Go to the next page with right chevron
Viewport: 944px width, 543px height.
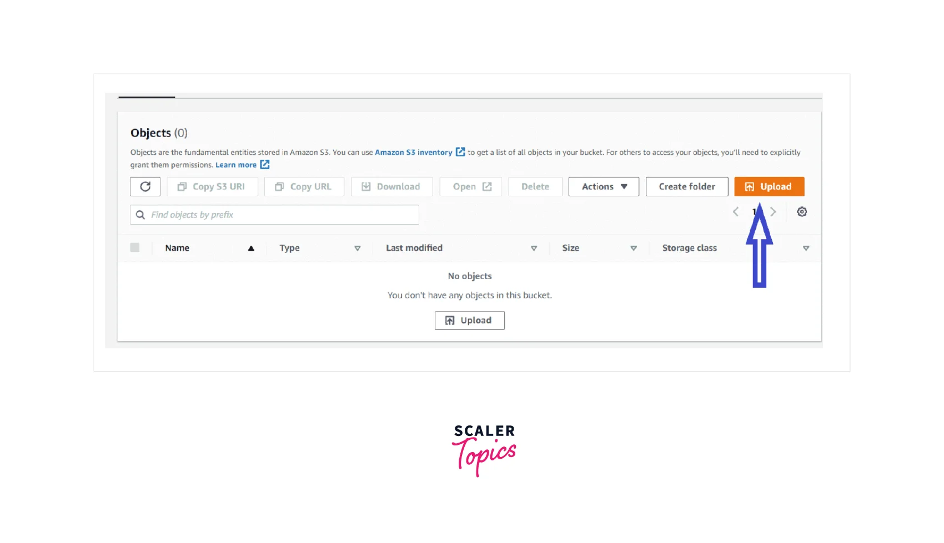pos(773,212)
